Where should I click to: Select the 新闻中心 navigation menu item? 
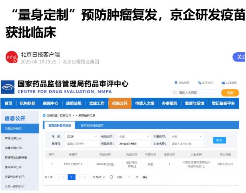click(51, 103)
